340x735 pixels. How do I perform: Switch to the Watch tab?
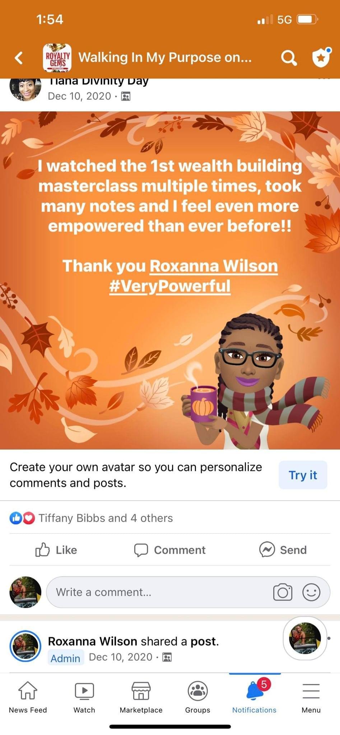point(84,697)
